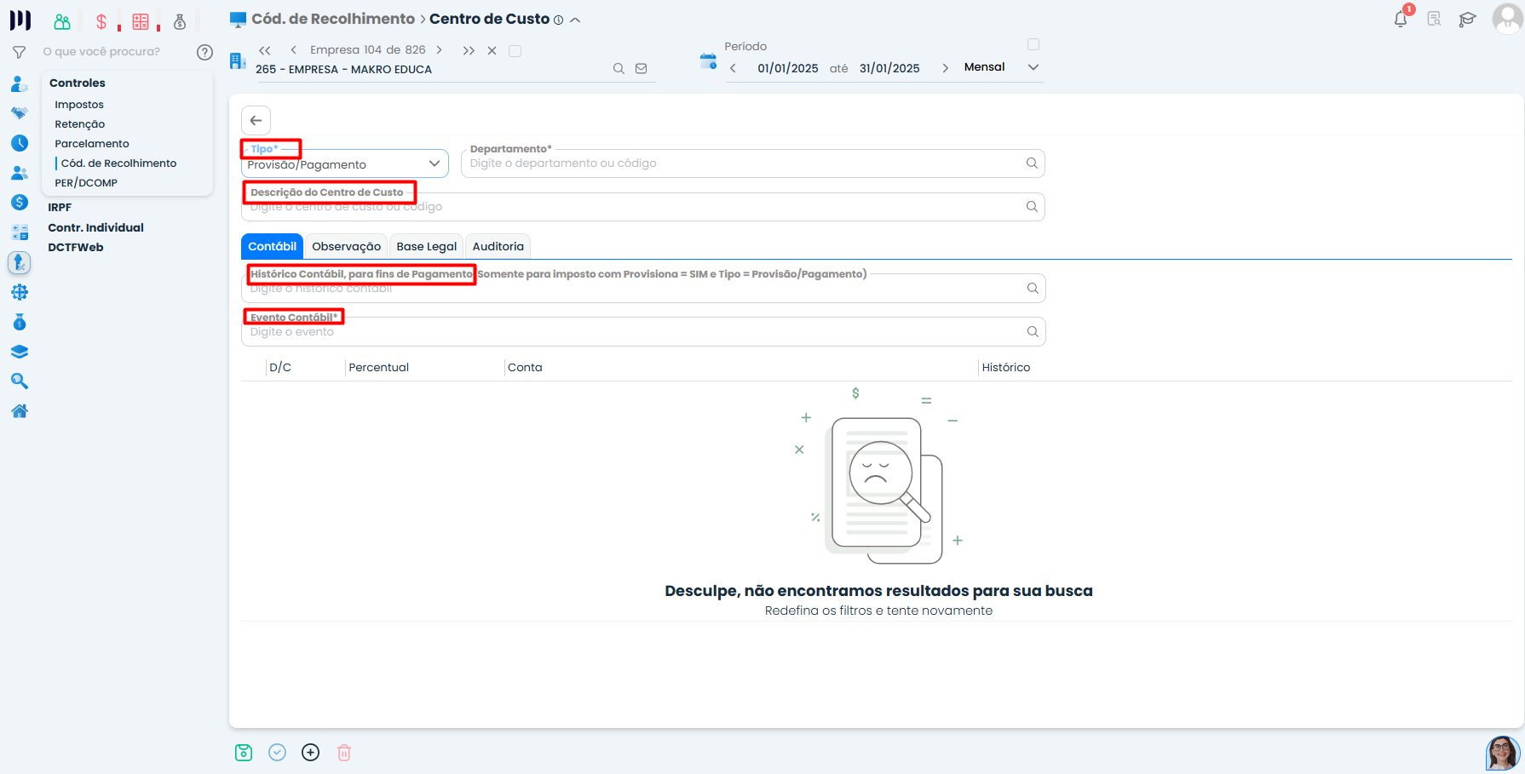1525x774 pixels.
Task: Open the Base Legal tab
Action: click(x=426, y=246)
